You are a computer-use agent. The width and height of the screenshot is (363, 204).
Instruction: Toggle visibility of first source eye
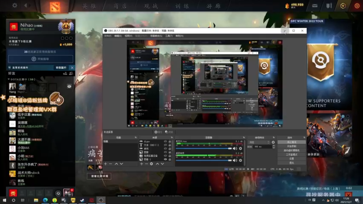(165, 141)
